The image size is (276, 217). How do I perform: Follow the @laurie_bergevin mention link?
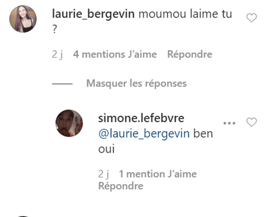144,134
